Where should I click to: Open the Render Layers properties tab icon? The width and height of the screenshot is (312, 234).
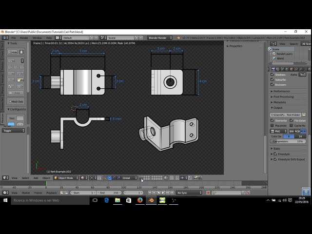[278, 69]
